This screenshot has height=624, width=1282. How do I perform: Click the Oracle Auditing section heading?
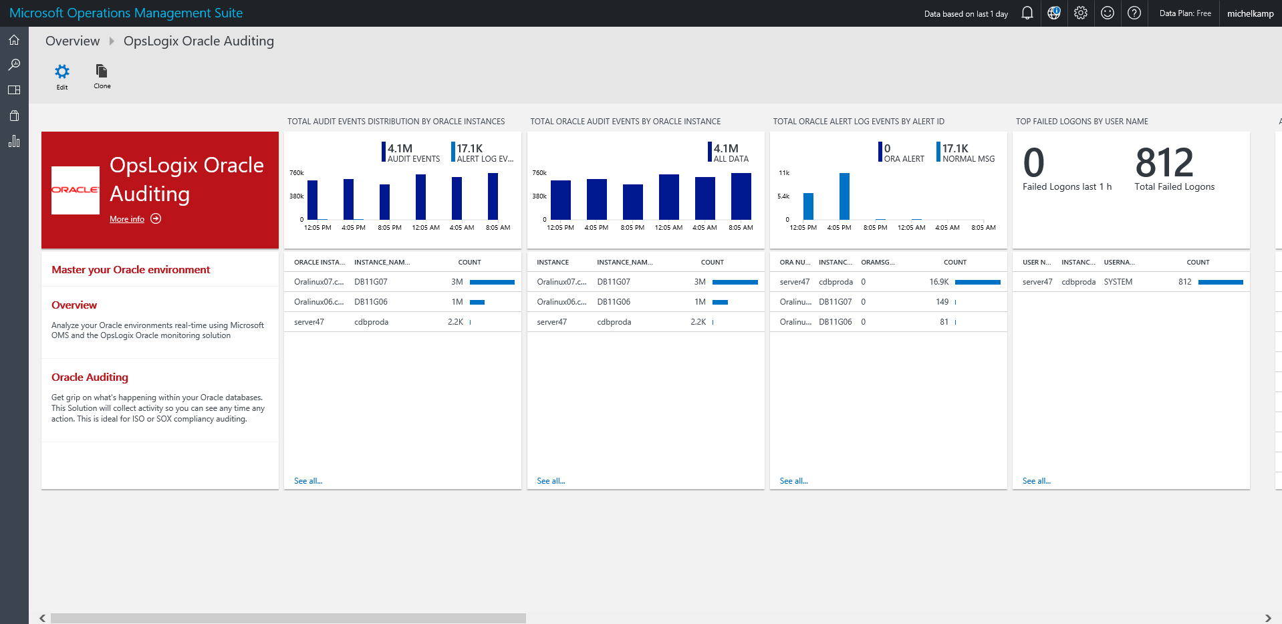90,377
